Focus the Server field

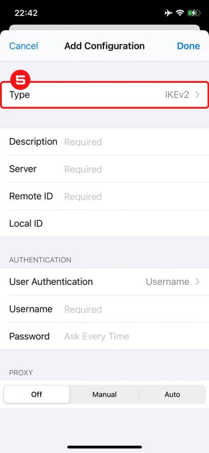(104, 169)
